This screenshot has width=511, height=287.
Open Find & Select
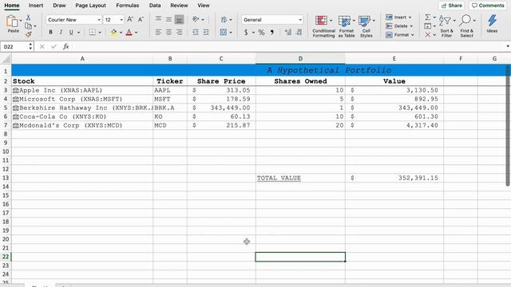click(467, 26)
